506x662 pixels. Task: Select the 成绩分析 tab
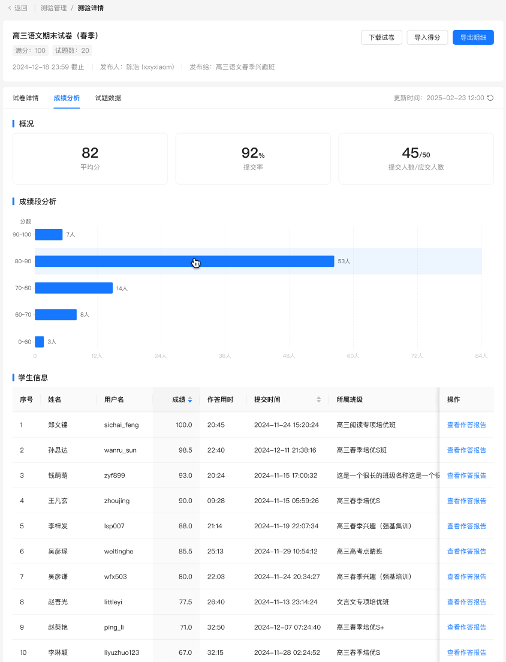pyautogui.click(x=67, y=98)
